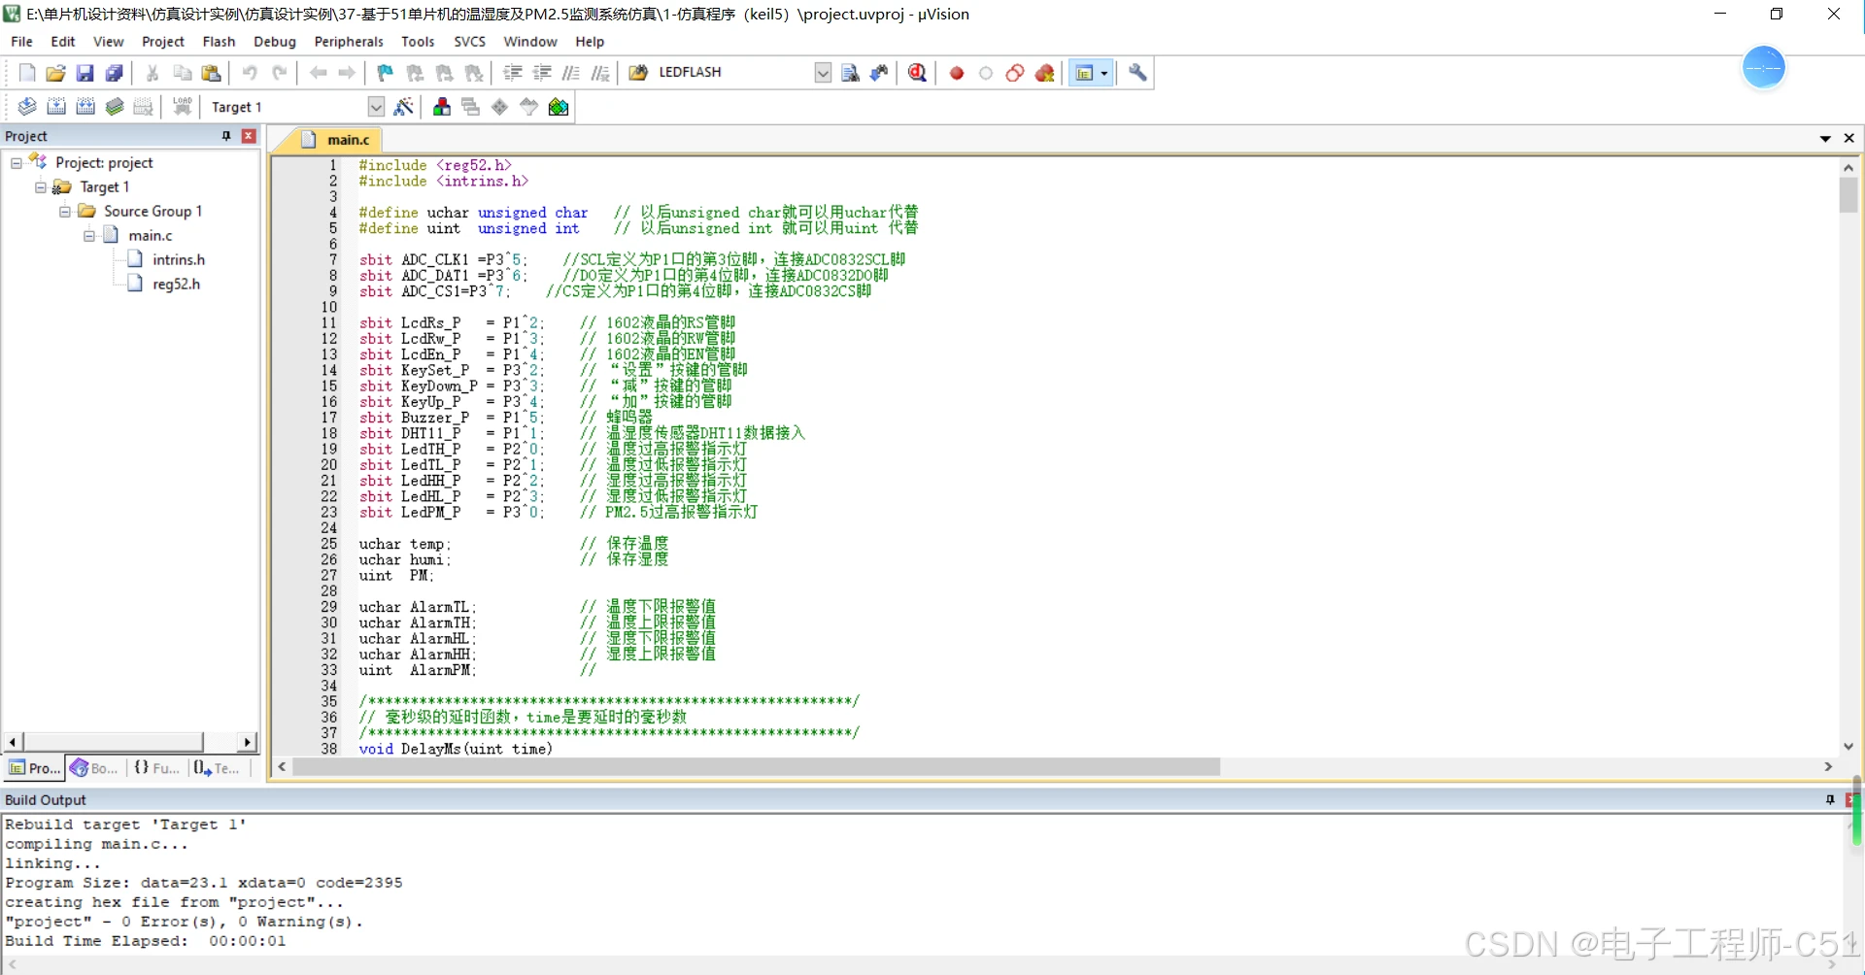Build target files icon
1865x975 pixels.
coord(56,107)
